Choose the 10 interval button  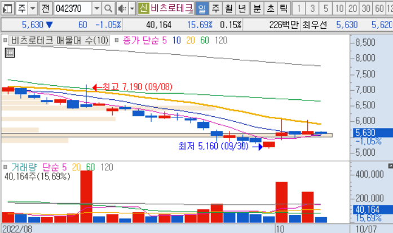pos(339,8)
